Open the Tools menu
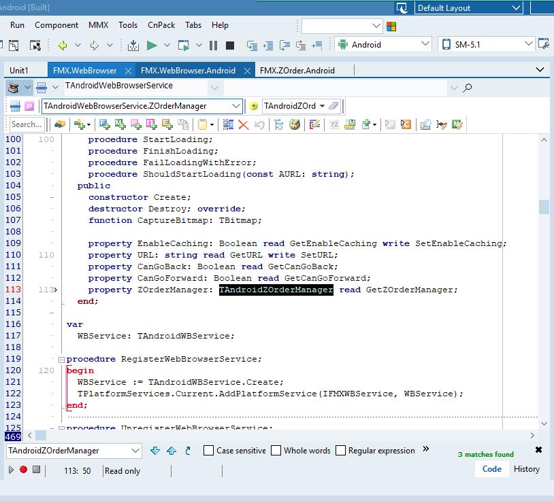The width and height of the screenshot is (554, 501). click(128, 25)
